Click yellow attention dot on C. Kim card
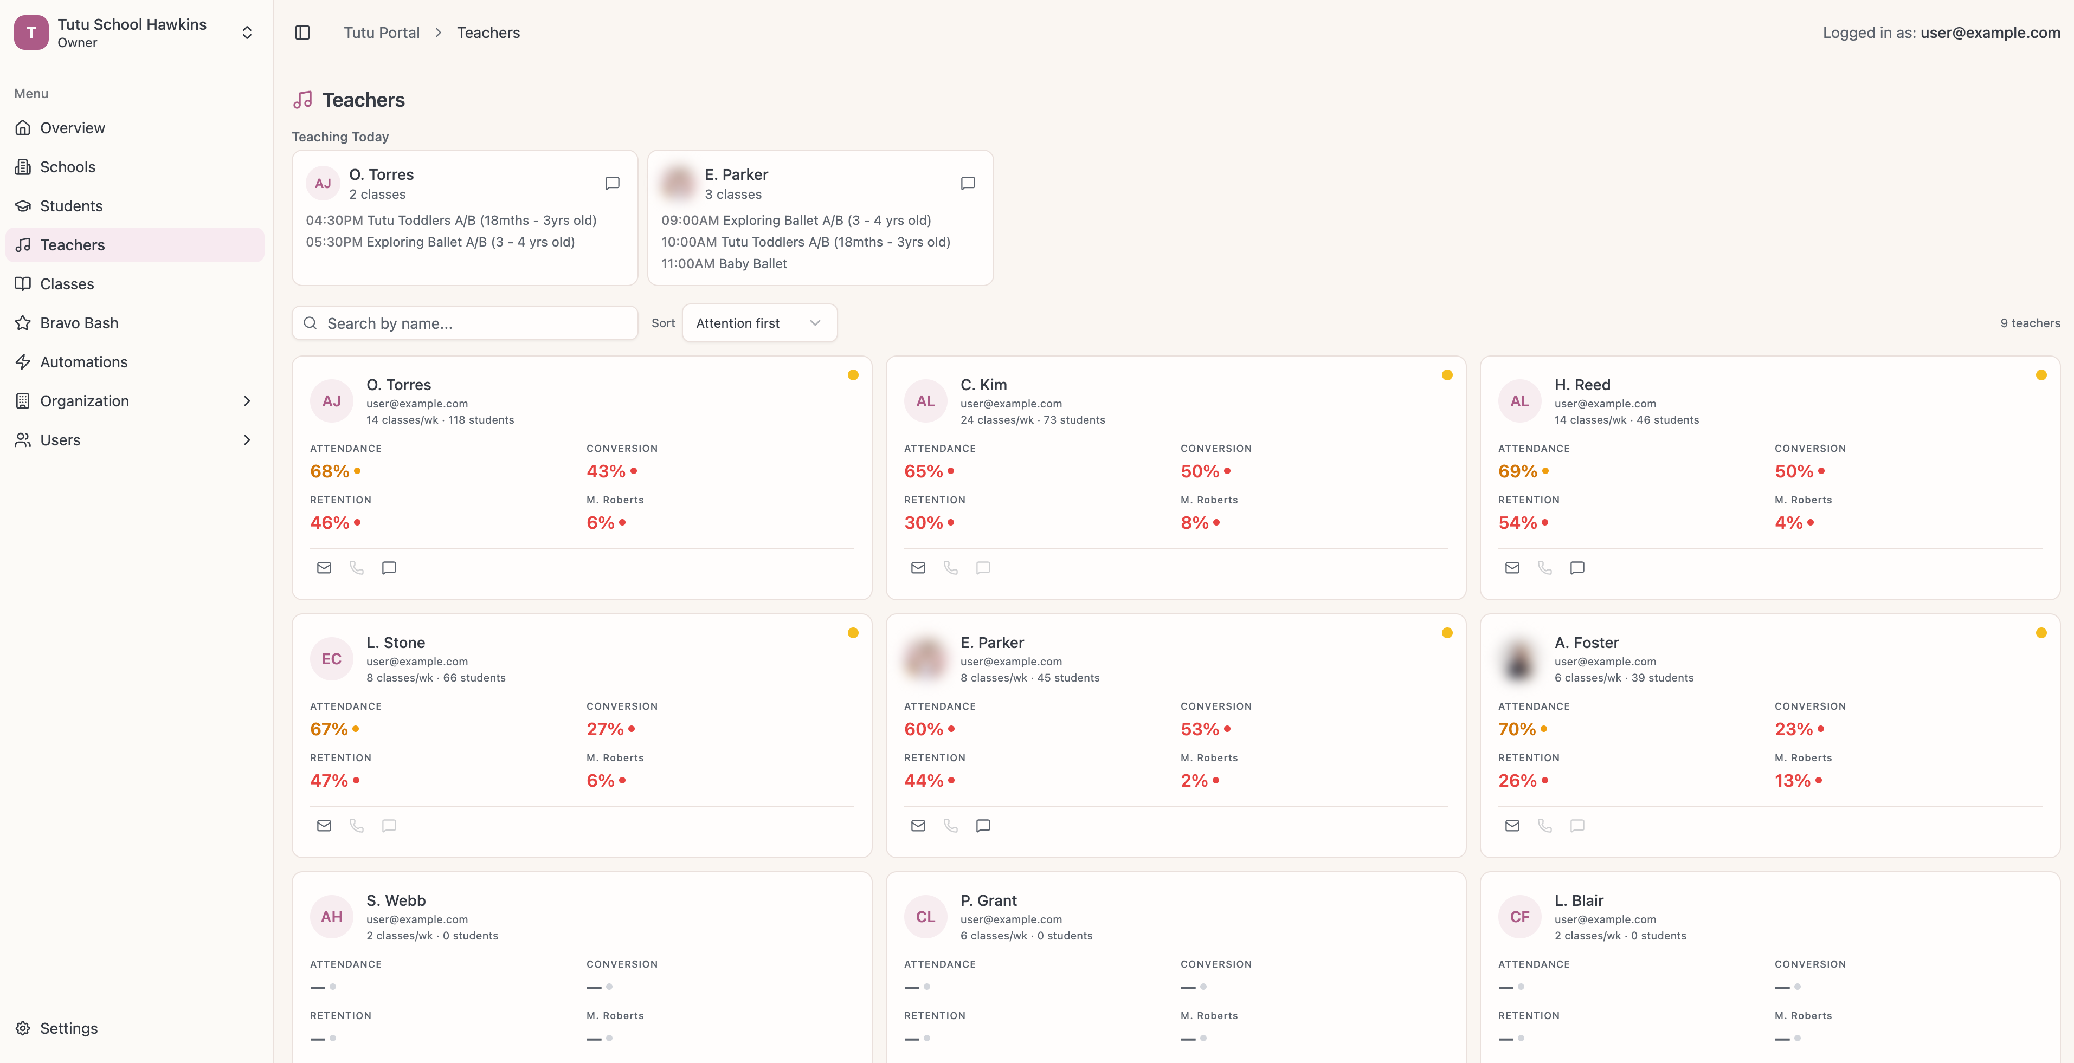Screen dimensions: 2074x1063 pos(1447,375)
